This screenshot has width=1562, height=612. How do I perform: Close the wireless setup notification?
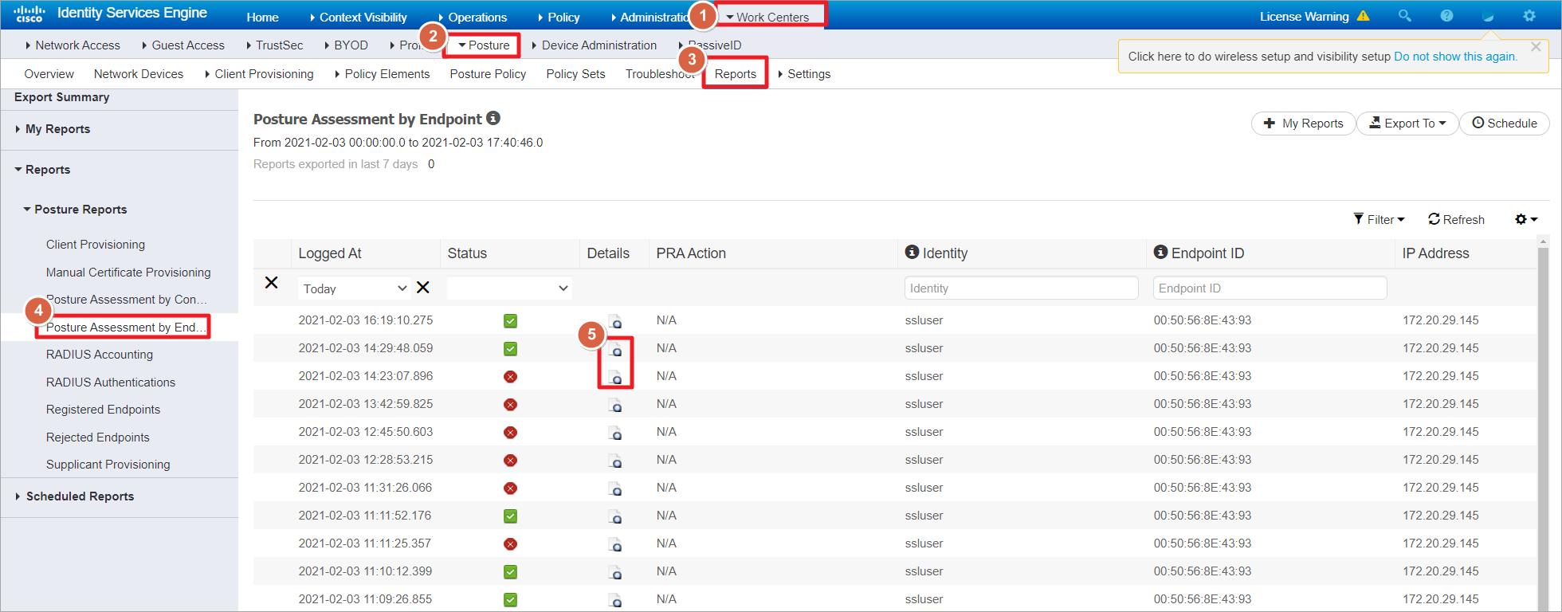point(1536,47)
